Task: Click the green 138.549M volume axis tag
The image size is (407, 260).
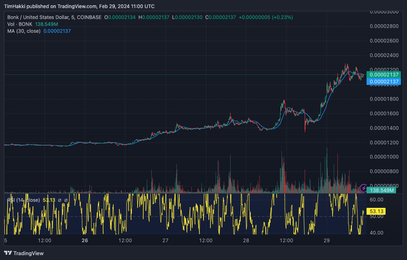Action: 381,190
